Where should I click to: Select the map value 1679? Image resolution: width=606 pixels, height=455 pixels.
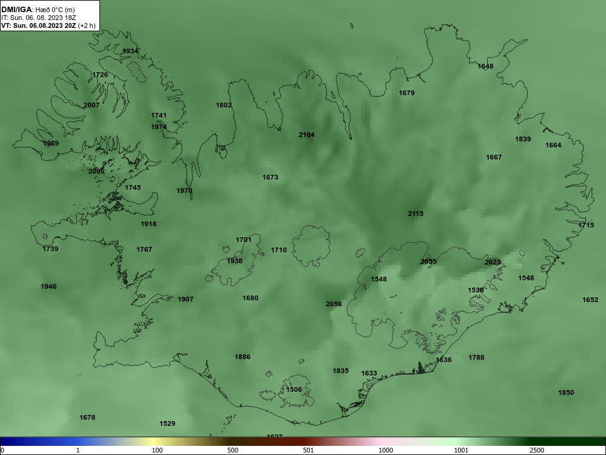pyautogui.click(x=407, y=93)
